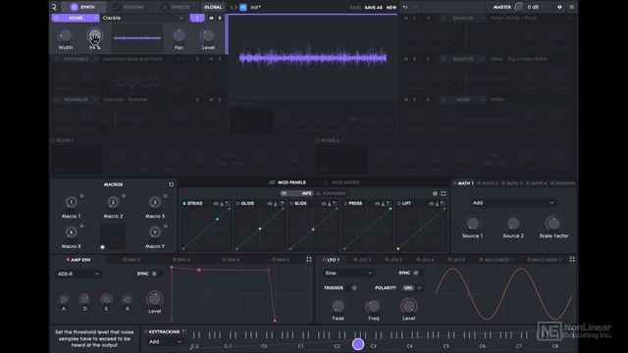Image resolution: width=628 pixels, height=353 pixels.
Task: Click the Scale Factor knob
Action: click(553, 224)
